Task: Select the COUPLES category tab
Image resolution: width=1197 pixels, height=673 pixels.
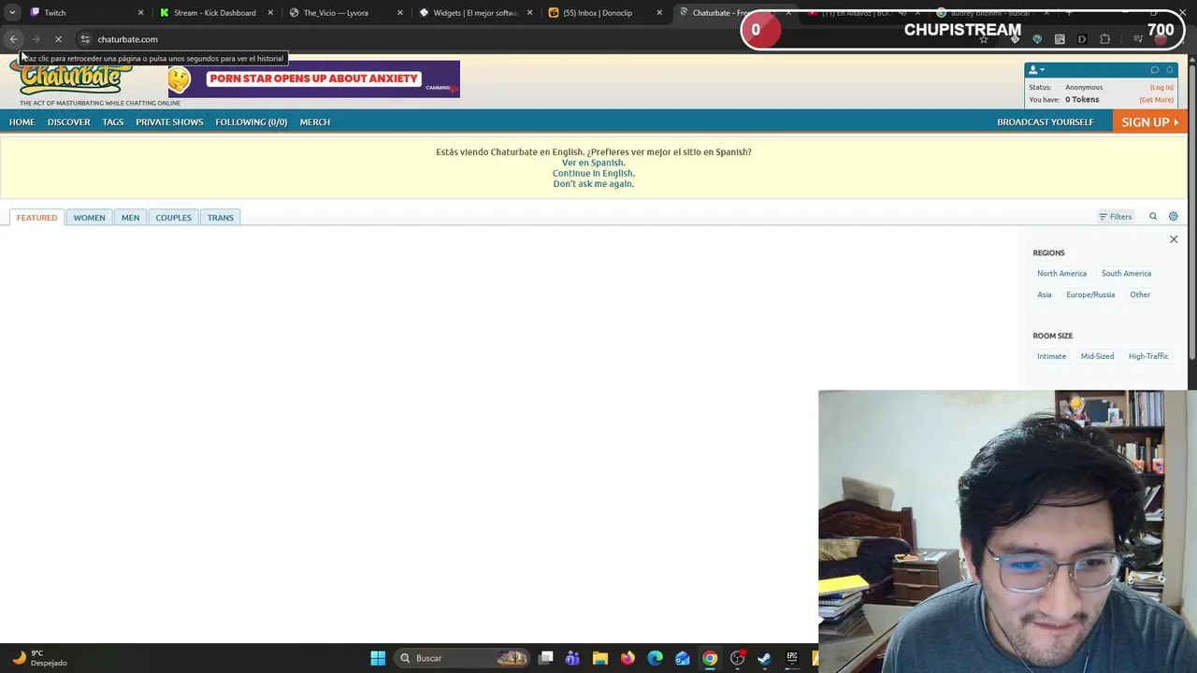Action: tap(173, 218)
